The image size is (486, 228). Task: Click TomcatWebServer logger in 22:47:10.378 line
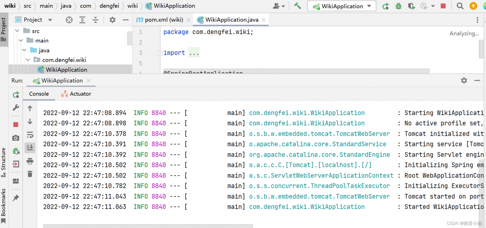319,134
